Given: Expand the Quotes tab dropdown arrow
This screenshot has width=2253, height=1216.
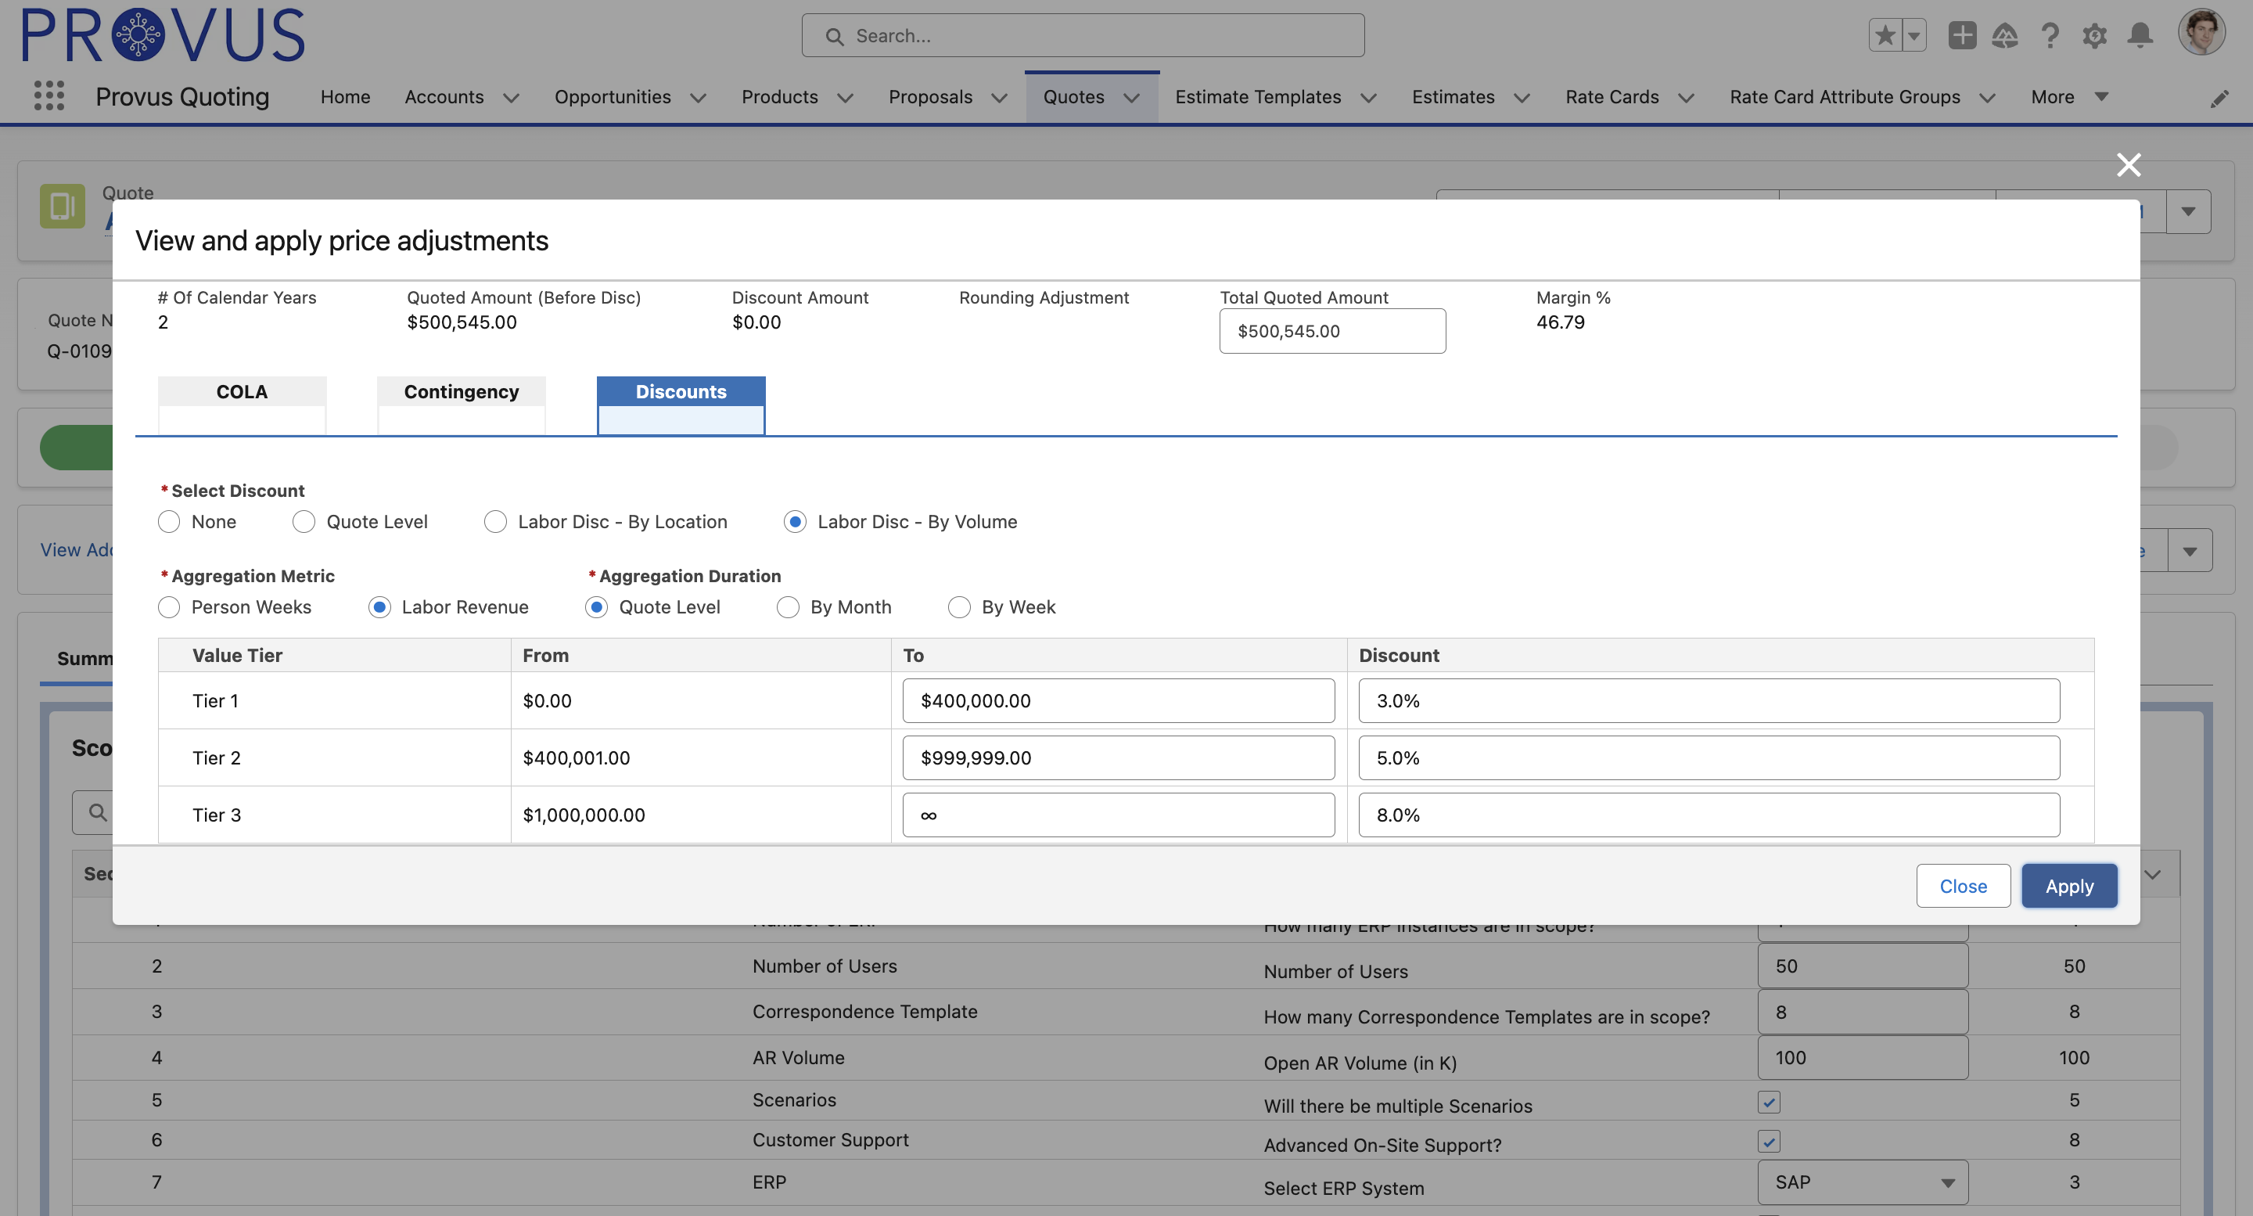Looking at the screenshot, I should coord(1133,98).
